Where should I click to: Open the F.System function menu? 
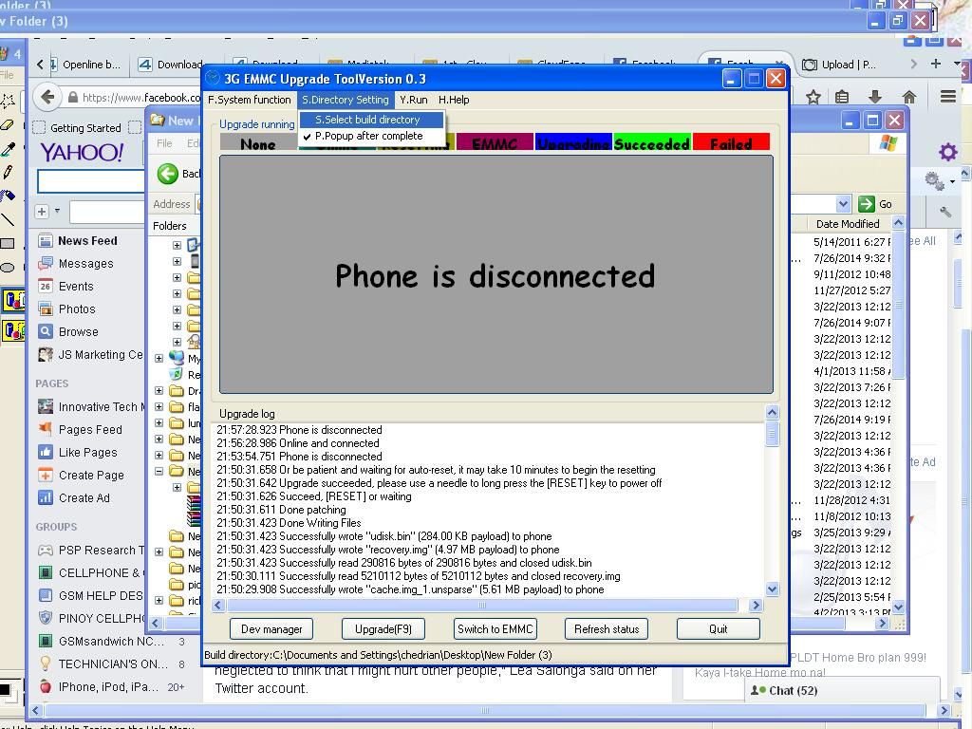coord(250,100)
